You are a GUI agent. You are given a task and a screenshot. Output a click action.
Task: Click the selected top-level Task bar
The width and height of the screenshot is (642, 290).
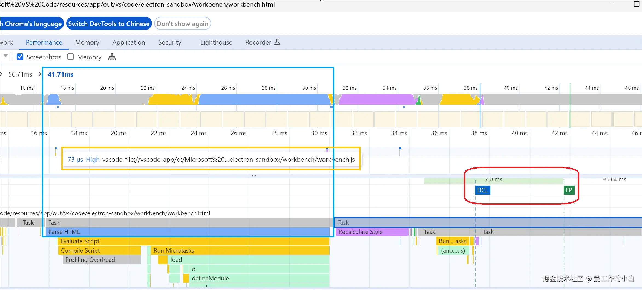tap(488, 222)
